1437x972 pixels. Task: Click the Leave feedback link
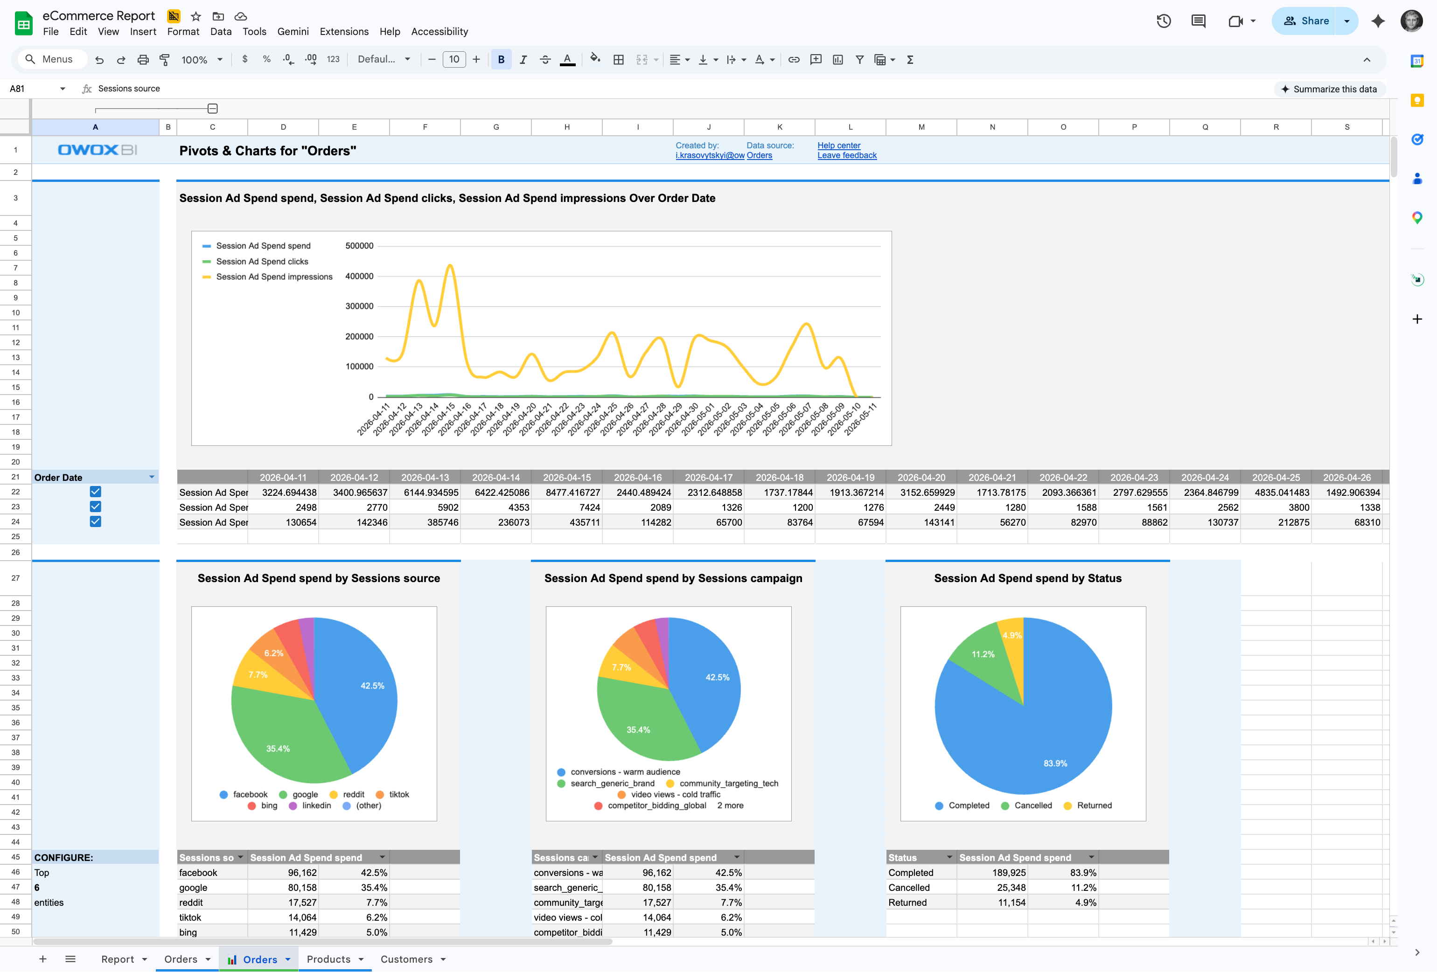tap(846, 155)
